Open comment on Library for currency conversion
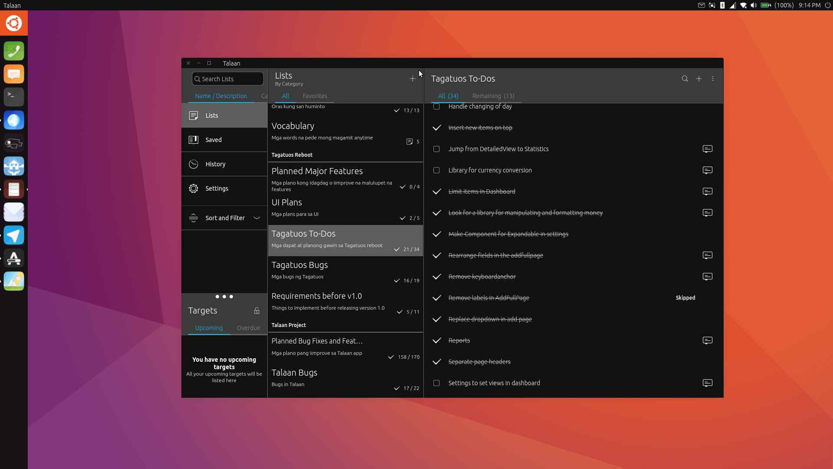The image size is (833, 469). [707, 170]
